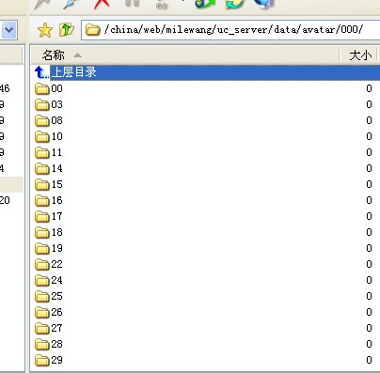The image size is (380, 373).
Task: Click the globe with green arrow icon
Action: tap(205, 4)
